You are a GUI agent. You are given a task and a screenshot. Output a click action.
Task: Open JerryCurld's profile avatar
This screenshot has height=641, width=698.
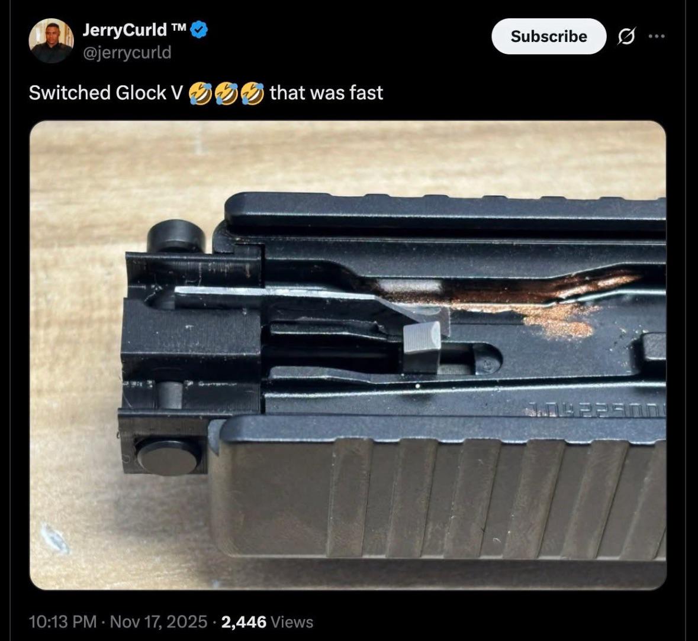pos(51,40)
